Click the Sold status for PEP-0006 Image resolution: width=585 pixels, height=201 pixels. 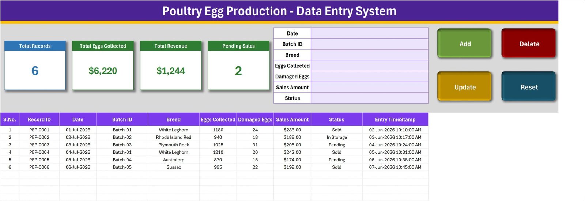pyautogui.click(x=337, y=167)
